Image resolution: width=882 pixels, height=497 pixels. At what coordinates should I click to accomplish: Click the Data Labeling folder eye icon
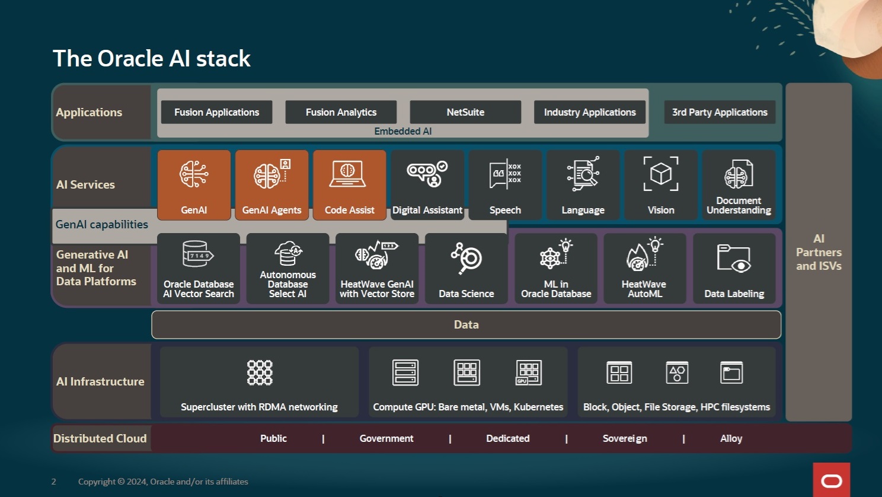(x=734, y=259)
